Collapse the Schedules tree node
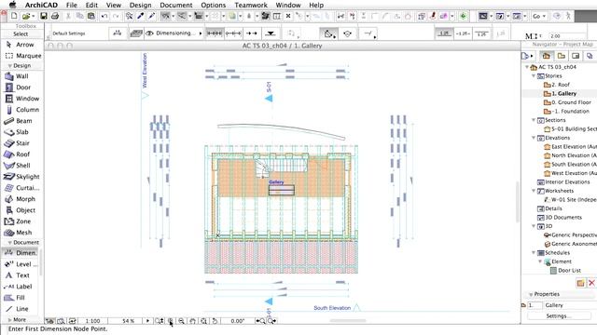 click(534, 252)
